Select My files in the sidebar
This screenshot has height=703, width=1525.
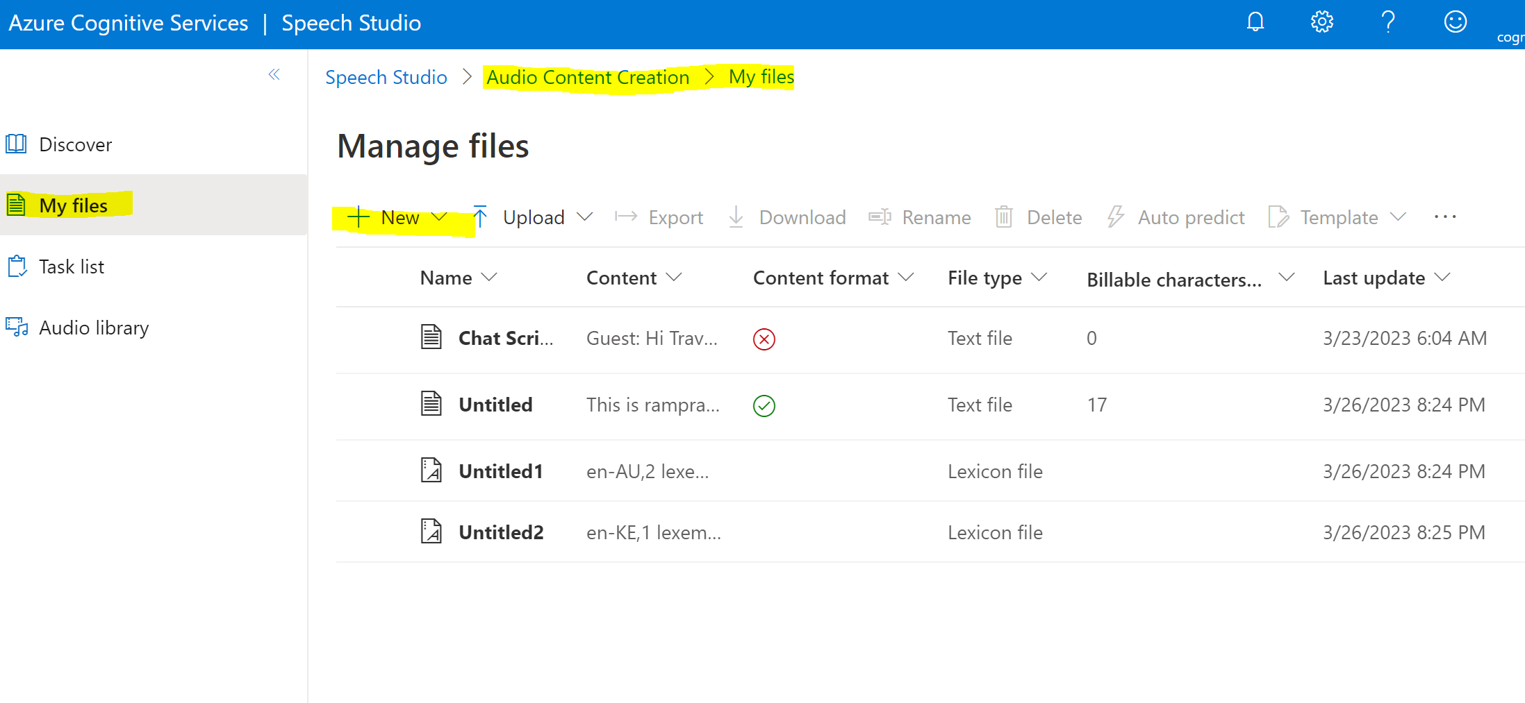point(154,205)
